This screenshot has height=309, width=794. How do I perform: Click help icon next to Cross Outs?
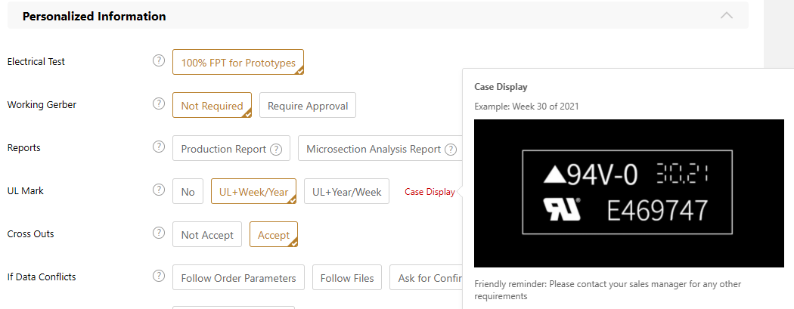pos(159,233)
